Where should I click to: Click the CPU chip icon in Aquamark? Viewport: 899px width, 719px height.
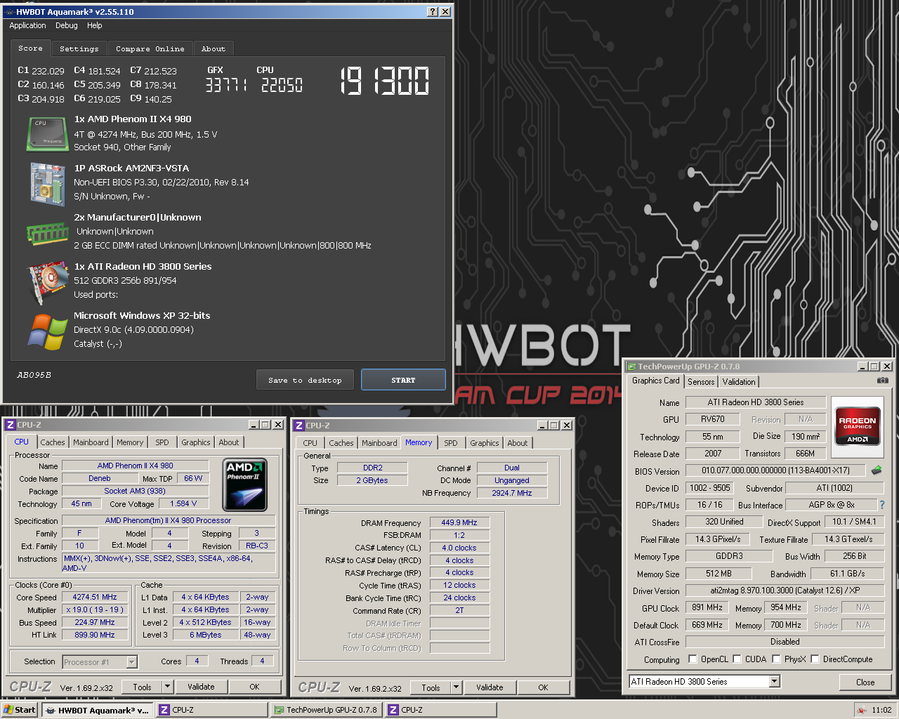(47, 133)
